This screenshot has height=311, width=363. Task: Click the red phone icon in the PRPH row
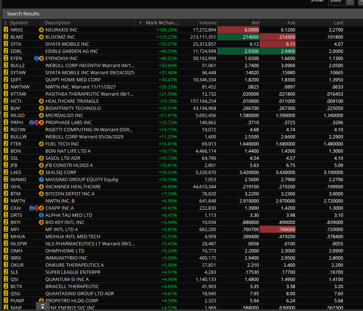[x=36, y=122]
